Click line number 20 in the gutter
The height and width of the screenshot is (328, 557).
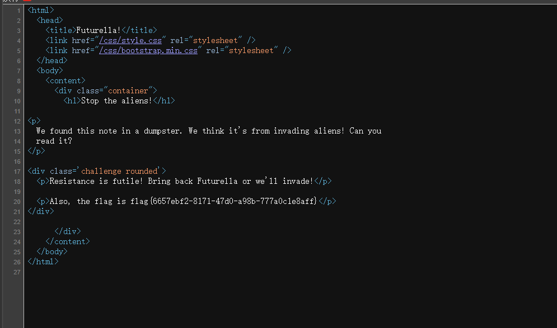point(17,202)
